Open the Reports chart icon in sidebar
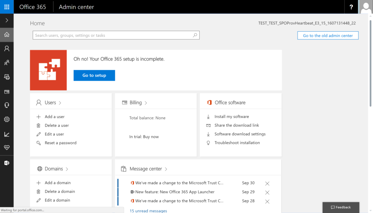The width and height of the screenshot is (373, 213). 7,134
